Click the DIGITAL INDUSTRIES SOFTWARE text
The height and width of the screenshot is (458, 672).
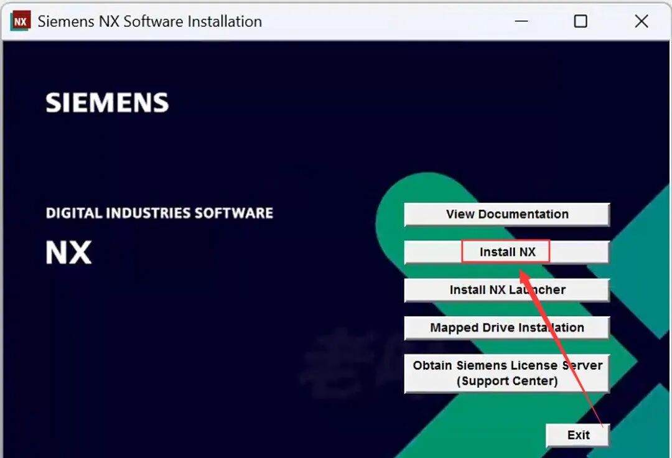[x=159, y=213]
